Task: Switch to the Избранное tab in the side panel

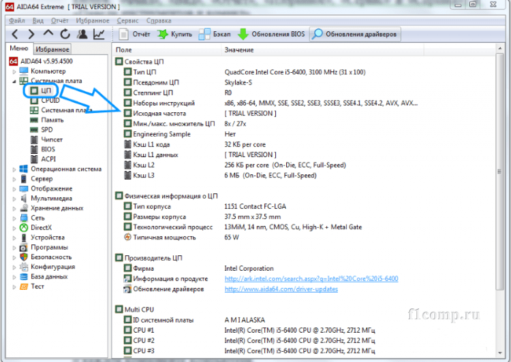Action: [x=52, y=49]
